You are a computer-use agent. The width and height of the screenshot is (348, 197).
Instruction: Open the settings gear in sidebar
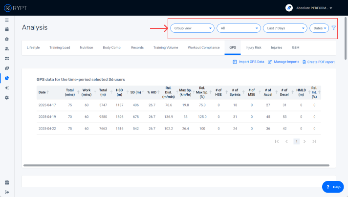(7, 98)
